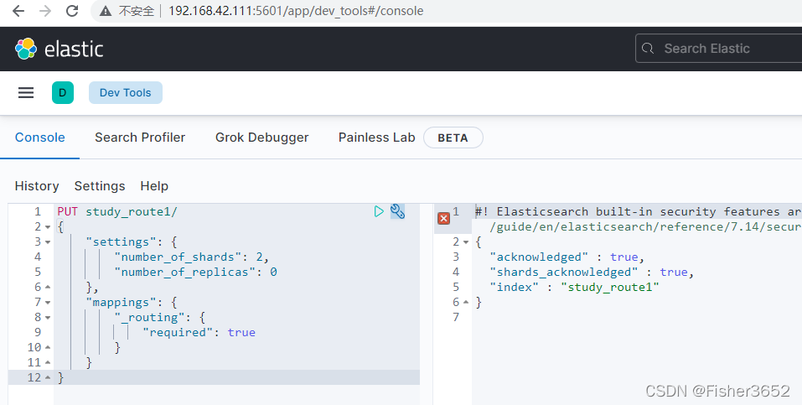Click the PUT study_route1/ request line
802x405 pixels.
click(x=117, y=211)
